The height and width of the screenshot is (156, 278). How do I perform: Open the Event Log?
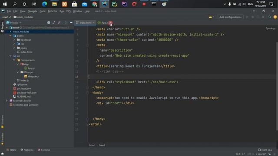pyautogui.click(x=265, y=150)
